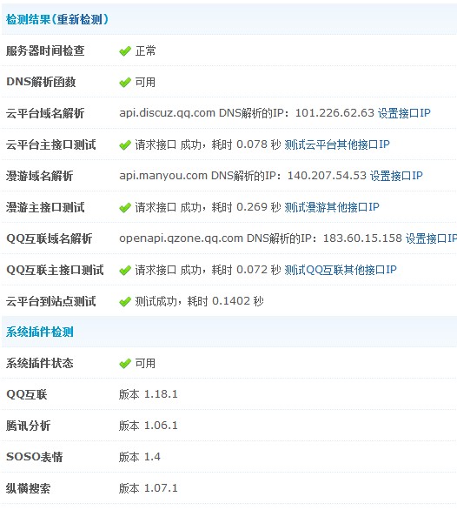Click 可用 status in DNS解析函数 row

[145, 82]
